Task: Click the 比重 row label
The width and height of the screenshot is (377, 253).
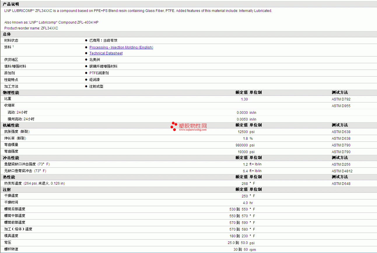Action: click(x=8, y=99)
